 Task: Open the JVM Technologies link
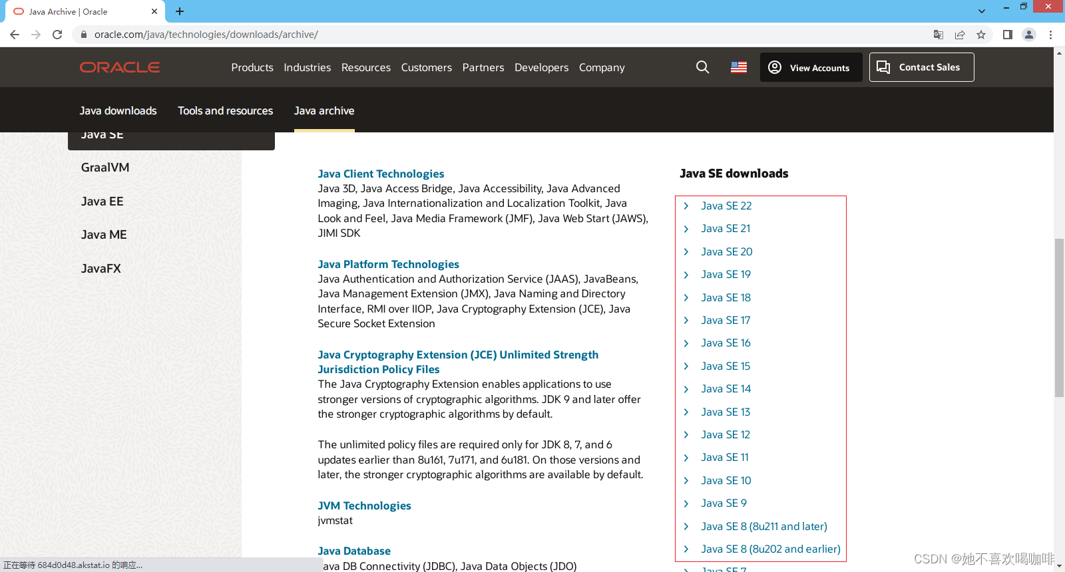click(365, 505)
